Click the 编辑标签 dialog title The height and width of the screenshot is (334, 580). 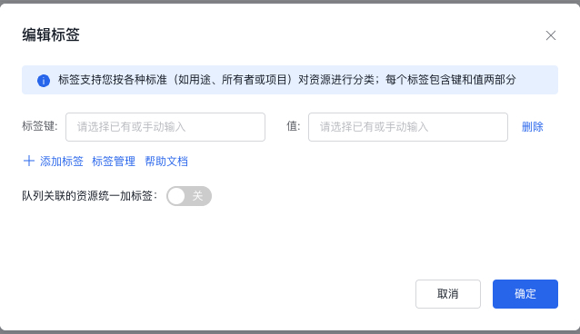pyautogui.click(x=51, y=35)
